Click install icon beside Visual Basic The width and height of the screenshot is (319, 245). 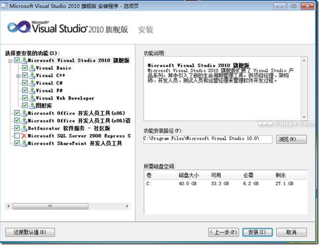point(32,68)
